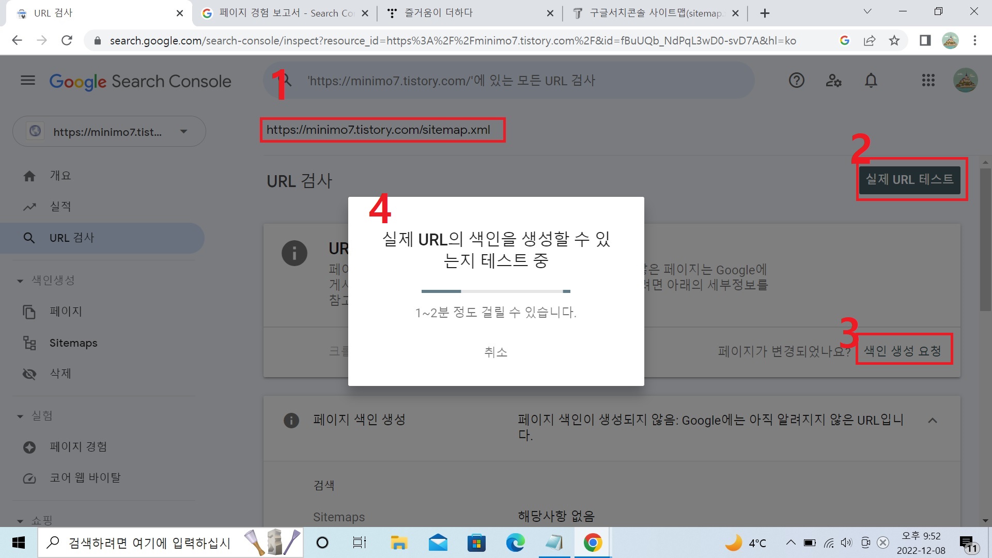The height and width of the screenshot is (558, 992).
Task: Open the hamburger main menu
Action: [x=28, y=81]
